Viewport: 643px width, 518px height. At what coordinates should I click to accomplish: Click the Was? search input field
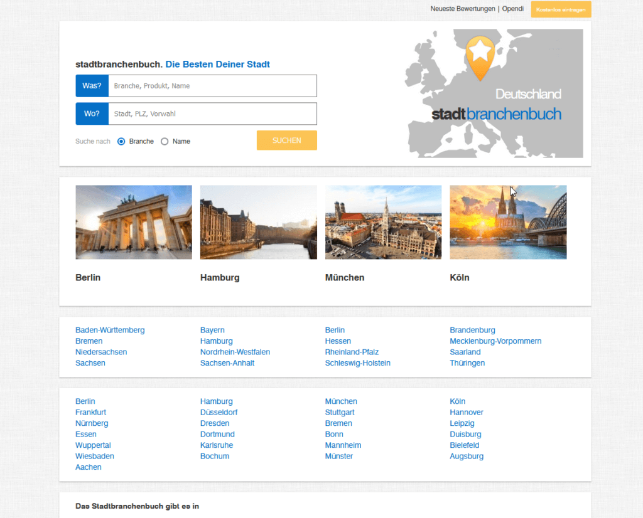pos(212,86)
